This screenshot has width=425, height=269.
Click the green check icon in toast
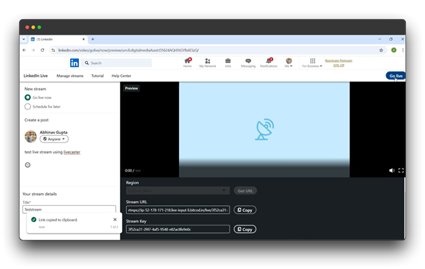coord(33,219)
